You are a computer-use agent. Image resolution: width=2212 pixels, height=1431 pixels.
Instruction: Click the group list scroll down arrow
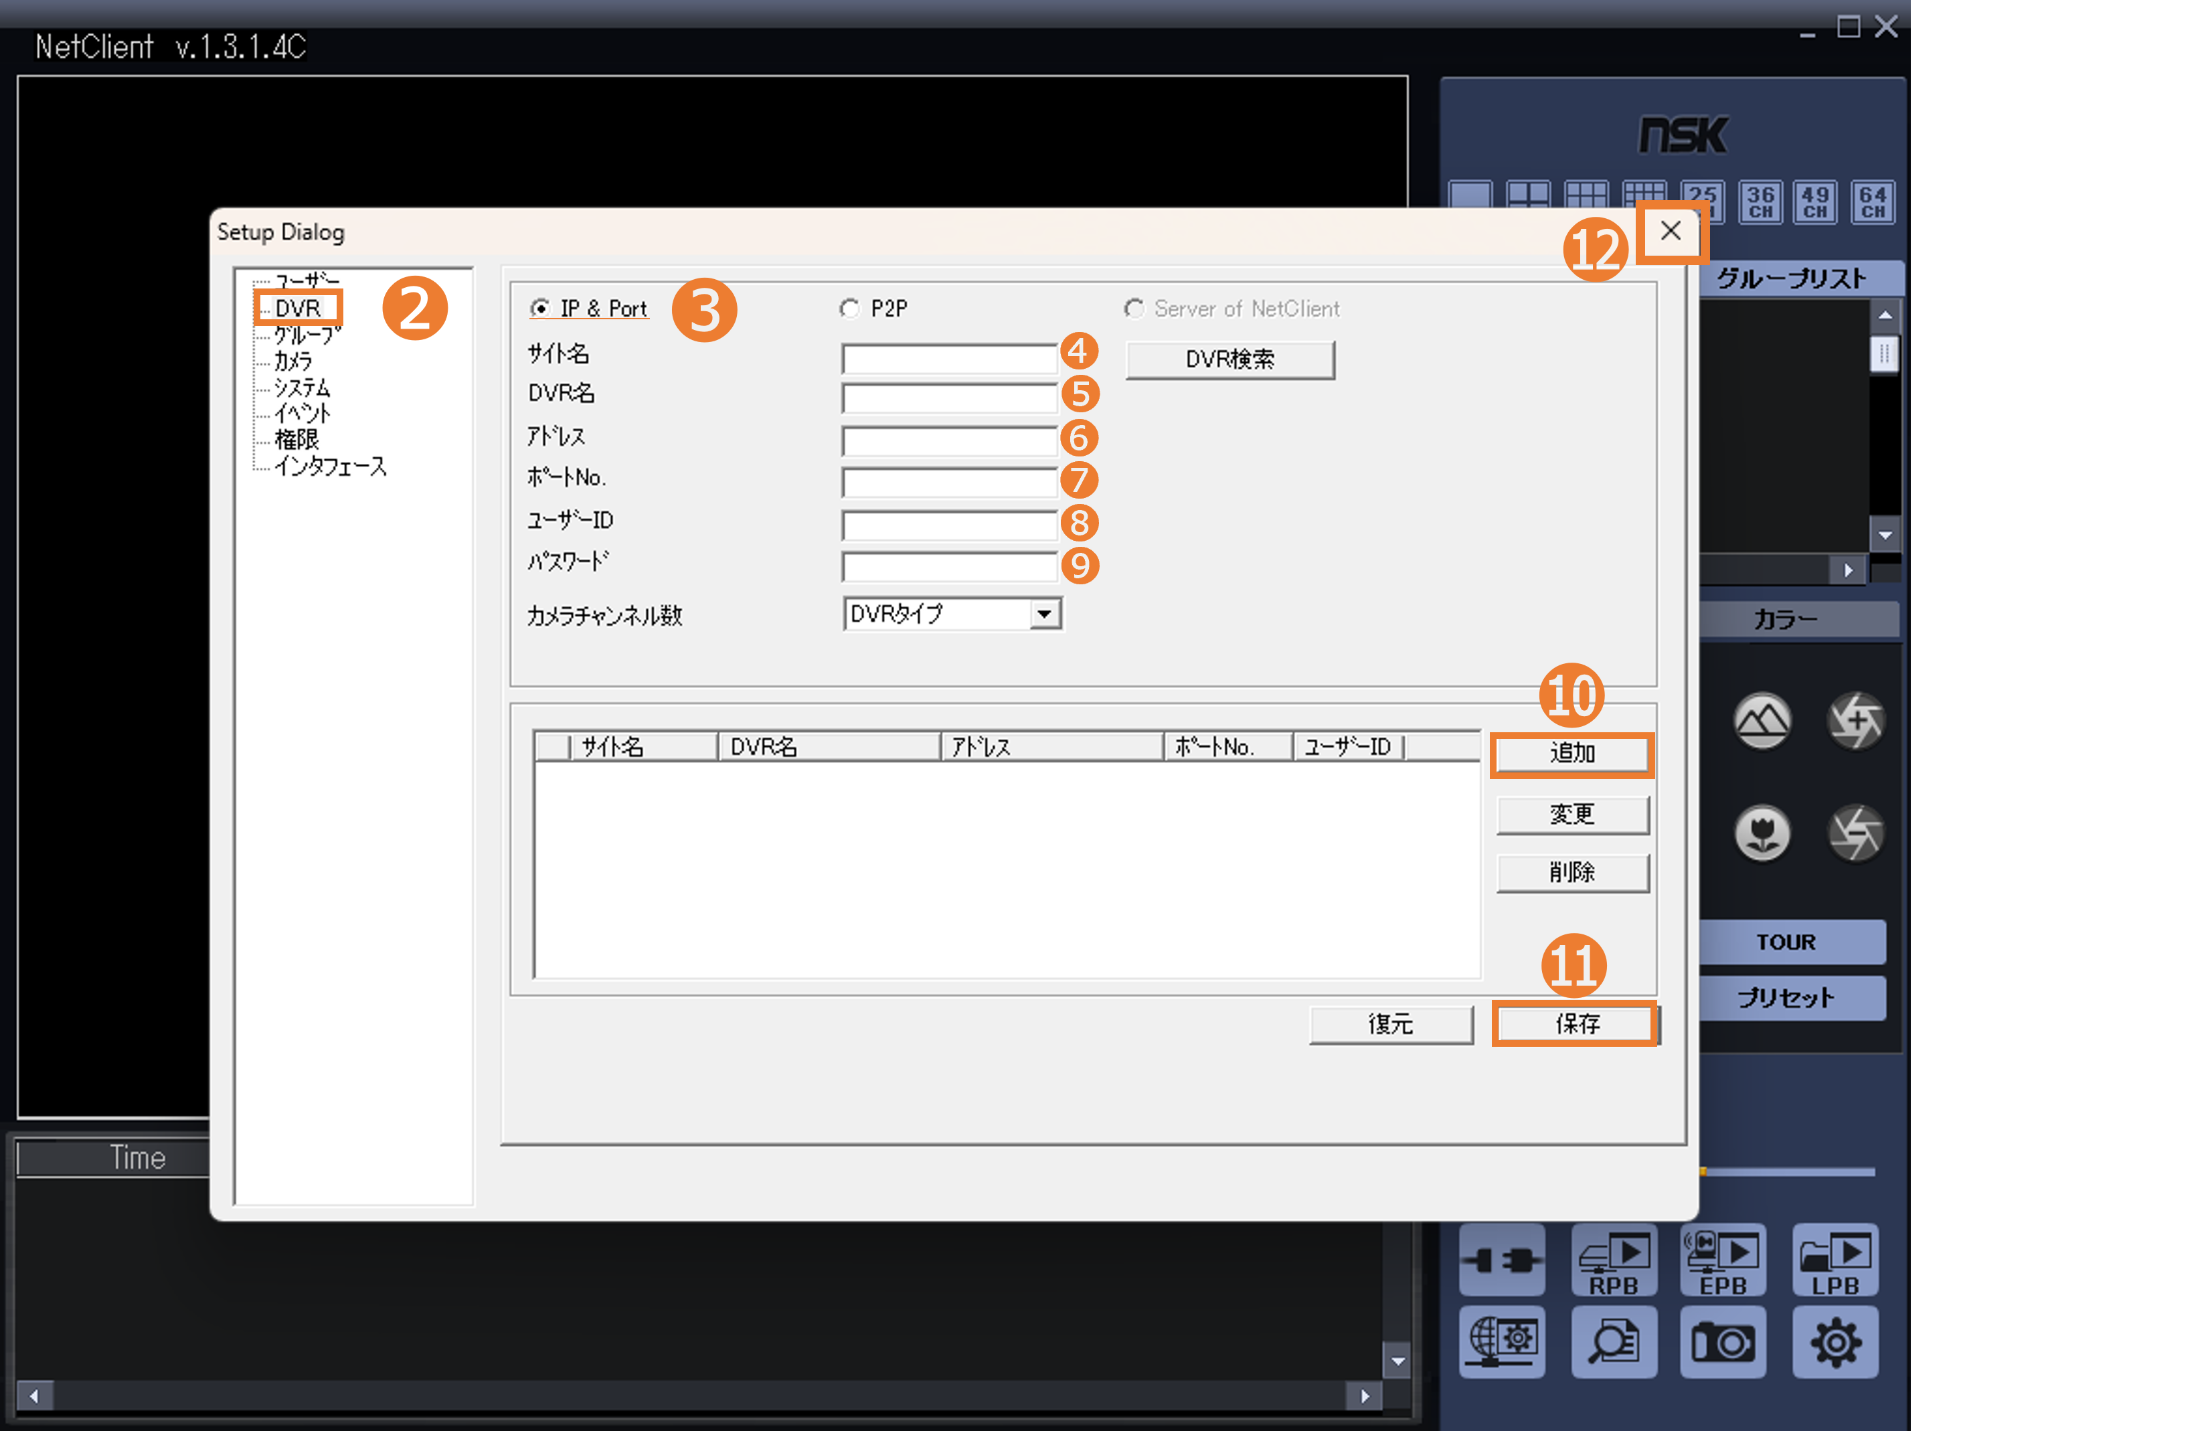1885,535
